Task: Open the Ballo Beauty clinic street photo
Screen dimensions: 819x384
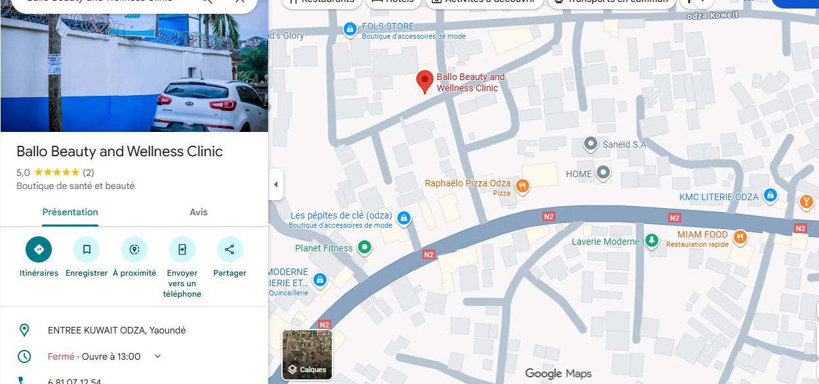Action: coord(134,66)
